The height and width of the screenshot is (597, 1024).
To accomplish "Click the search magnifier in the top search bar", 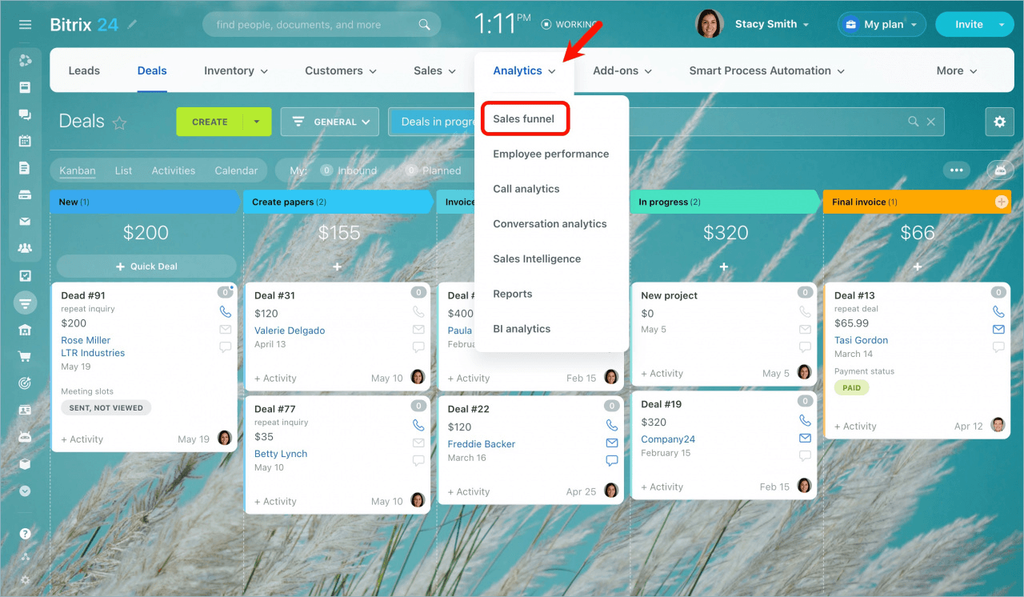I will point(425,25).
